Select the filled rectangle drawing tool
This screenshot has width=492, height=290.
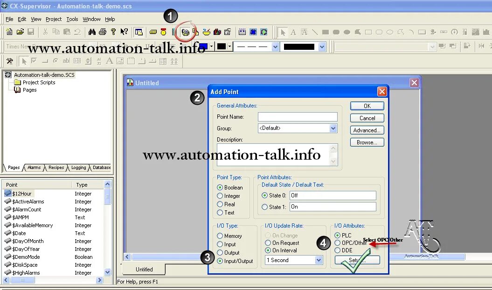[326, 32]
